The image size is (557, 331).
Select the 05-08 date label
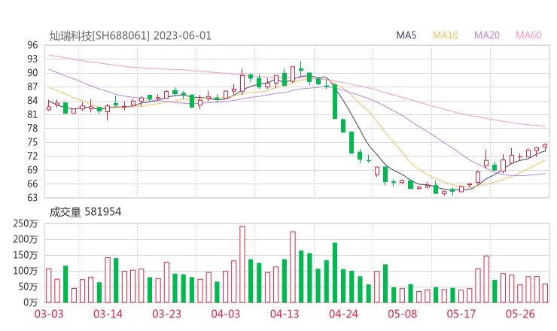tap(402, 314)
